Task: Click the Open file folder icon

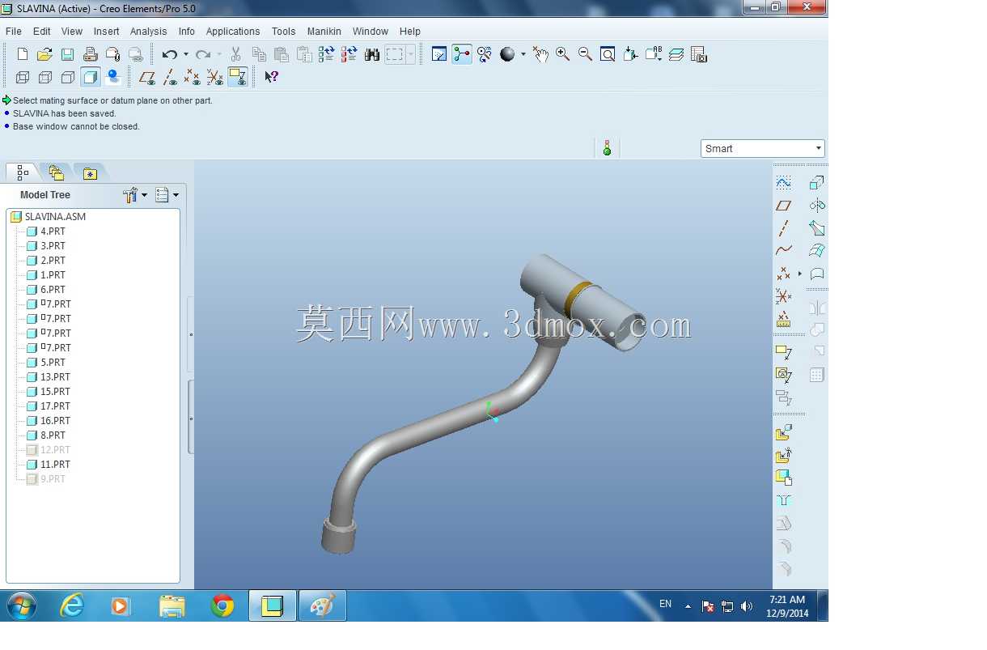Action: click(45, 54)
